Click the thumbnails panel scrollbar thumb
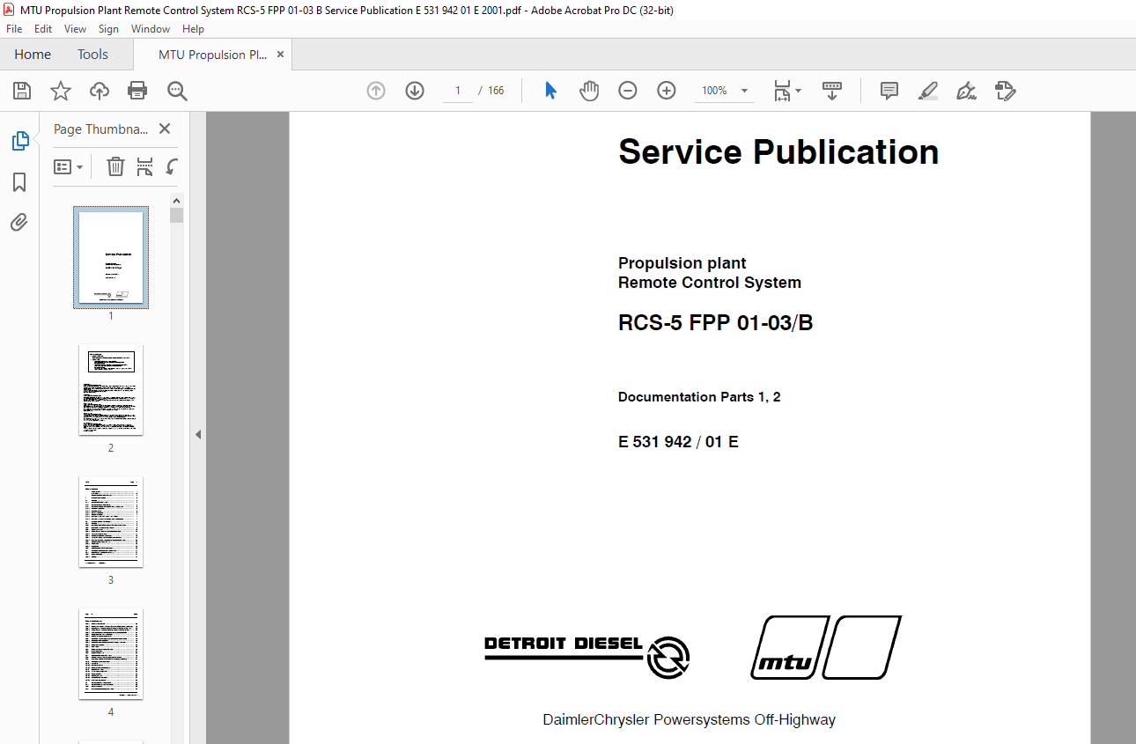Viewport: 1136px width, 744px height. click(x=177, y=216)
